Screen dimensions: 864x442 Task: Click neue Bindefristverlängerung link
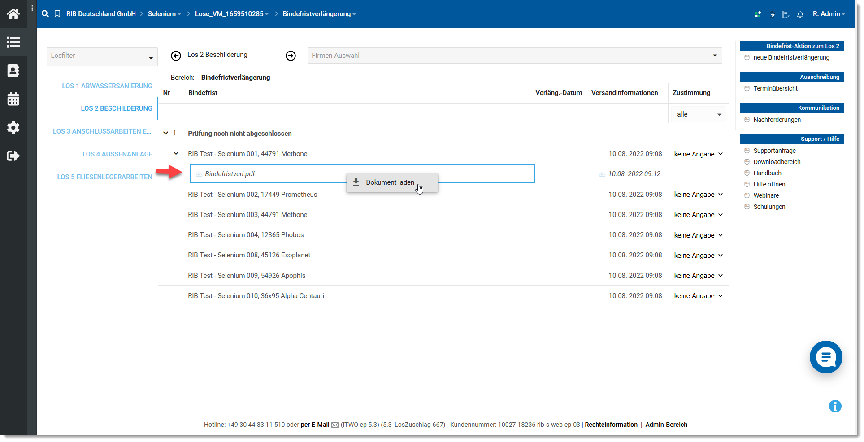tap(791, 57)
